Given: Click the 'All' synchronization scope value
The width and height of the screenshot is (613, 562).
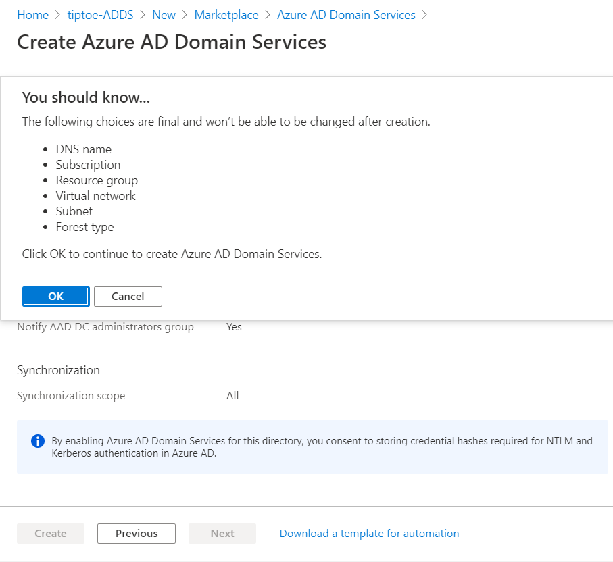Looking at the screenshot, I should (x=232, y=396).
